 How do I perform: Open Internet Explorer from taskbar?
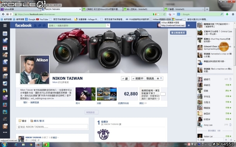click(x=16, y=144)
